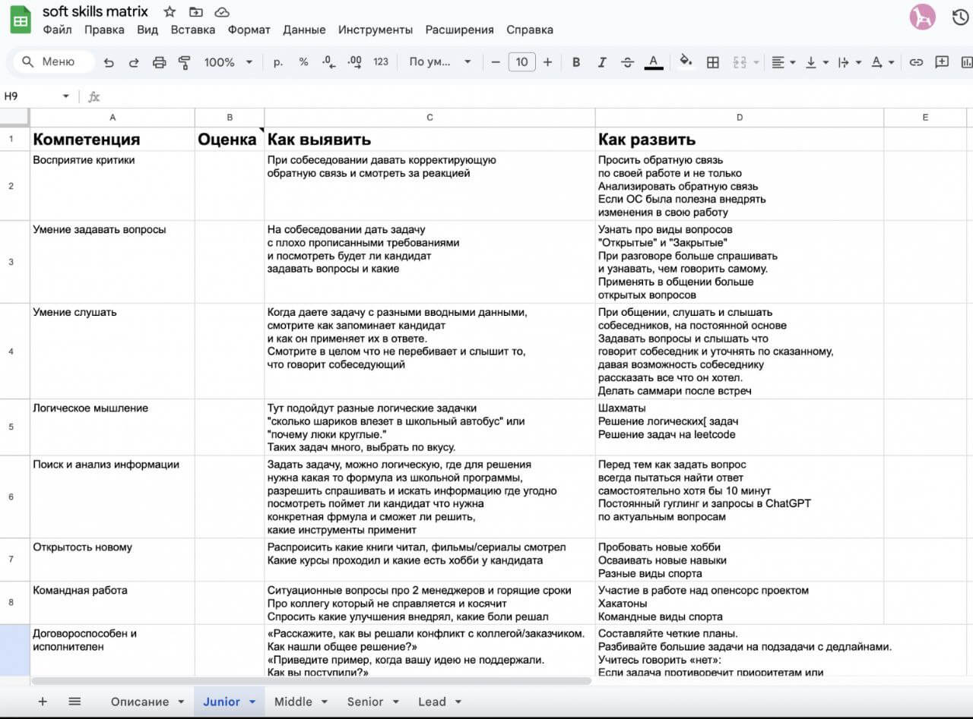Open the Вставка menu
The width and height of the screenshot is (973, 719).
coord(193,30)
